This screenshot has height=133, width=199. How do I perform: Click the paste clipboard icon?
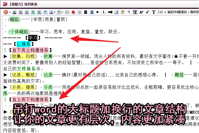(x=123, y=12)
